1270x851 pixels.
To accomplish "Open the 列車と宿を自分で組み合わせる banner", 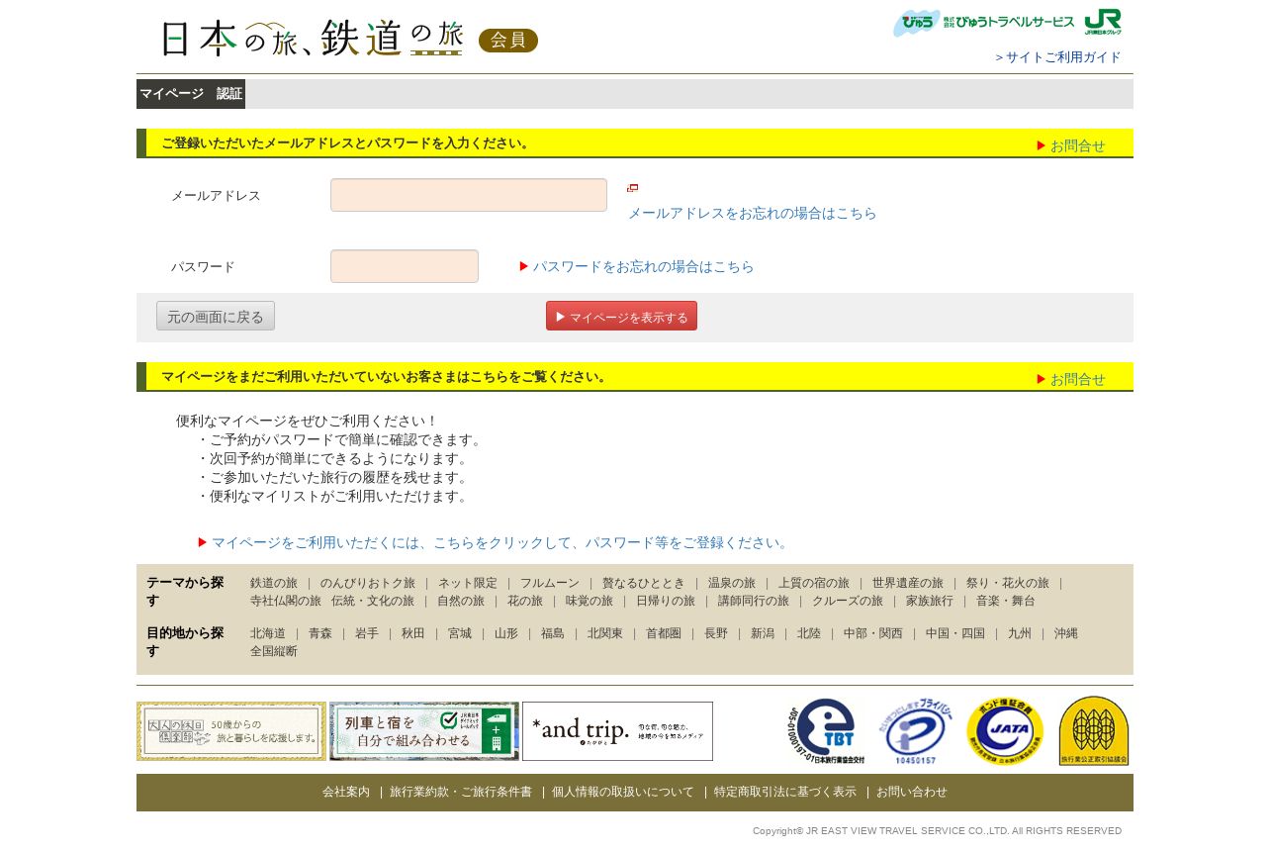I will click(424, 731).
